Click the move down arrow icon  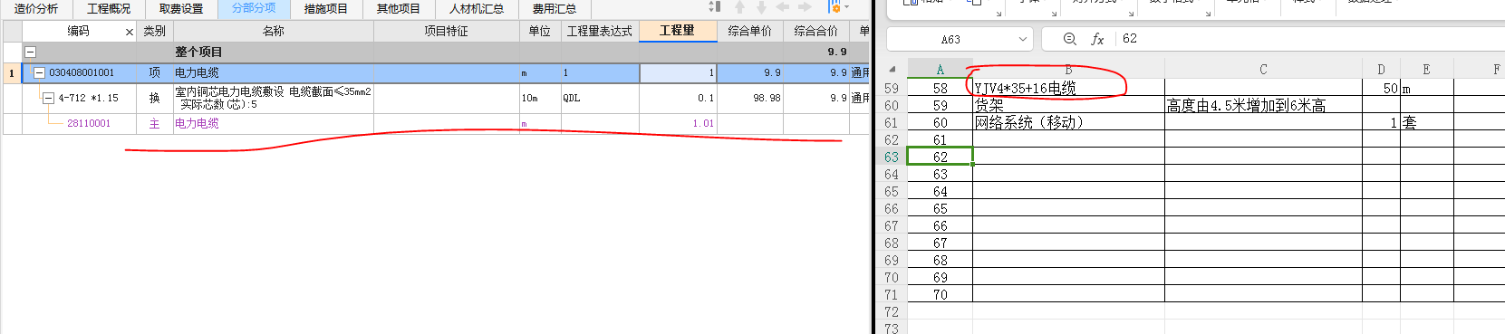tap(761, 7)
